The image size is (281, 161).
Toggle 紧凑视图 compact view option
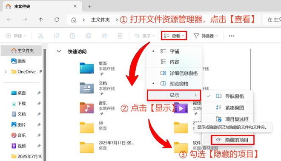pyautogui.click(x=228, y=108)
